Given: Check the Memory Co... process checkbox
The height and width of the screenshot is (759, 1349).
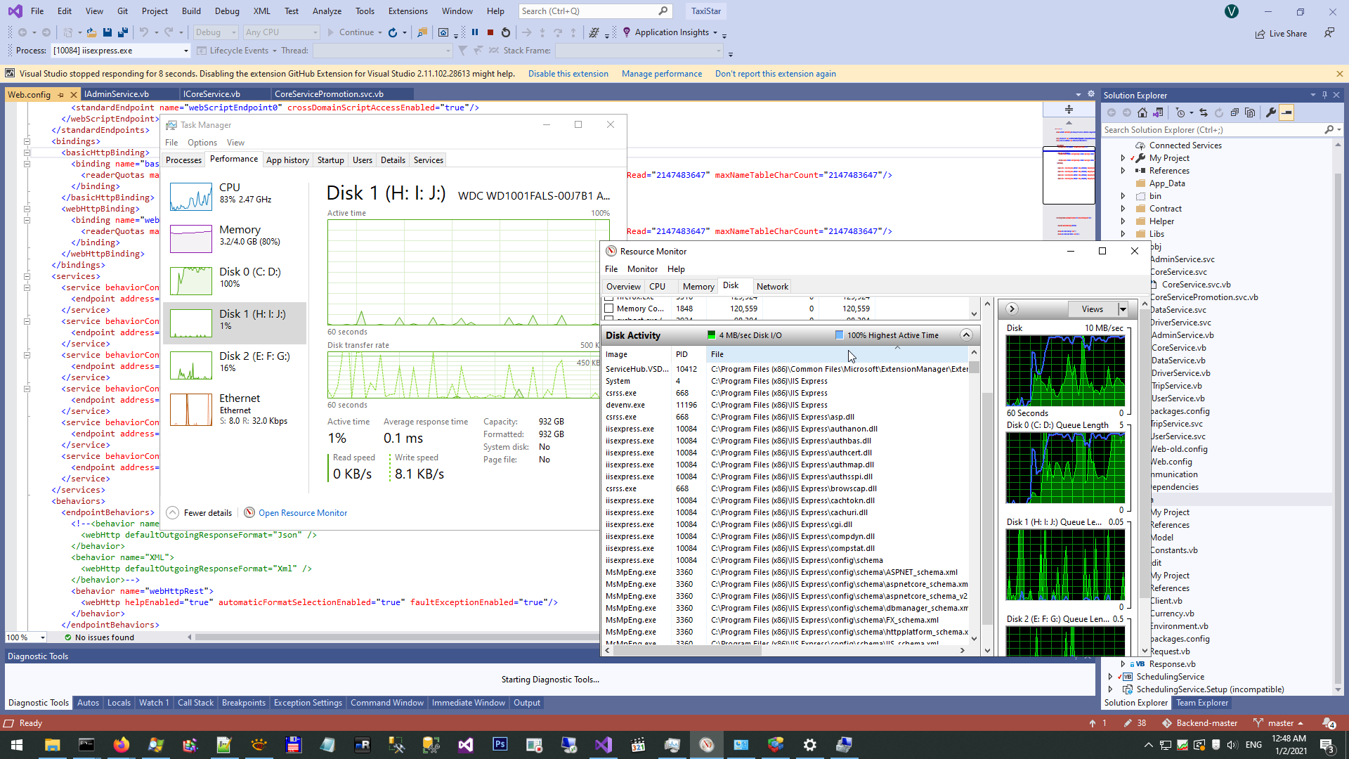Looking at the screenshot, I should click(x=609, y=309).
